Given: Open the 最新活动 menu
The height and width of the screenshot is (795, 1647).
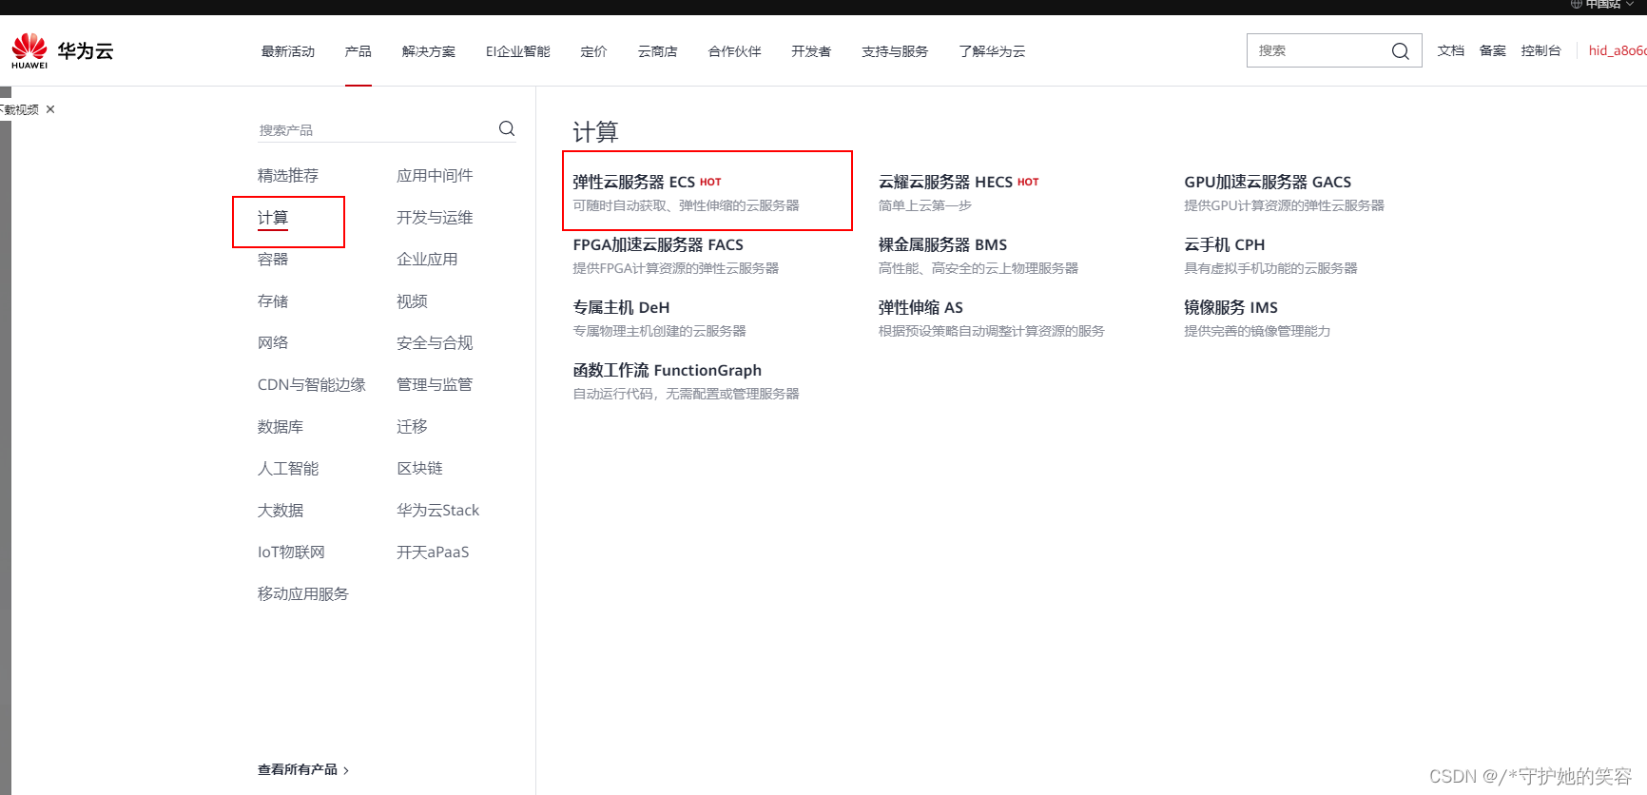Looking at the screenshot, I should tap(288, 51).
